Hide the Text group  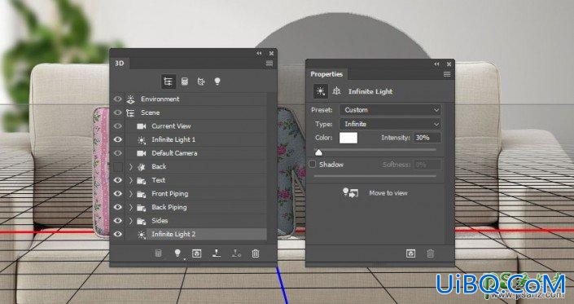[117, 180]
